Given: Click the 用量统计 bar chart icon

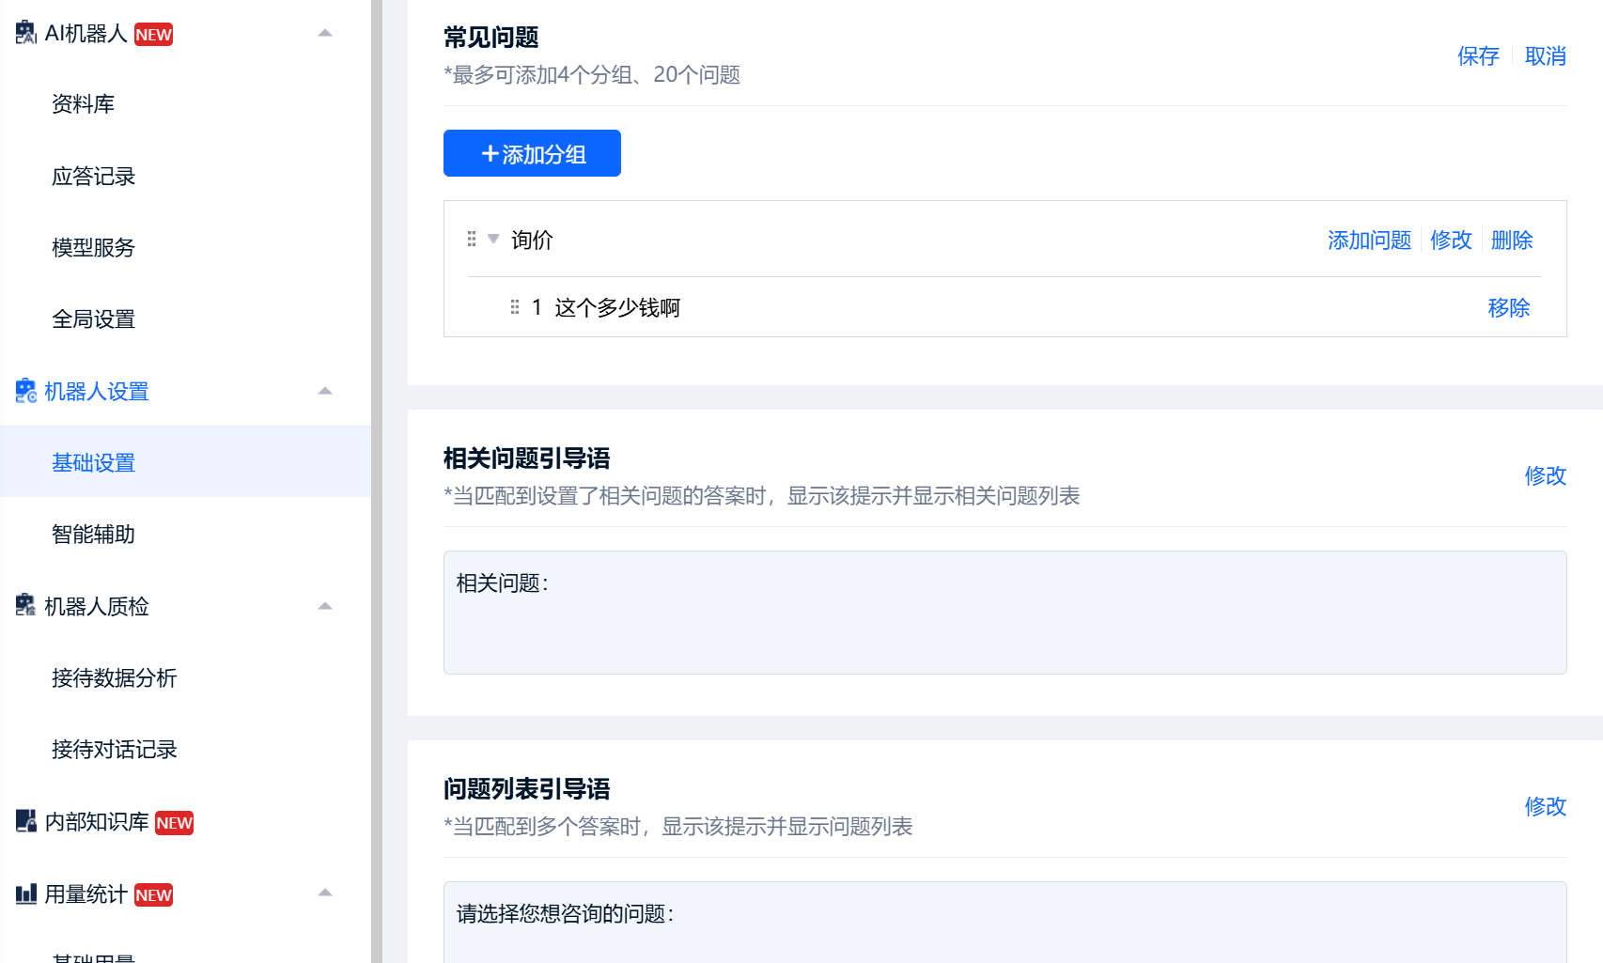Looking at the screenshot, I should tap(25, 893).
